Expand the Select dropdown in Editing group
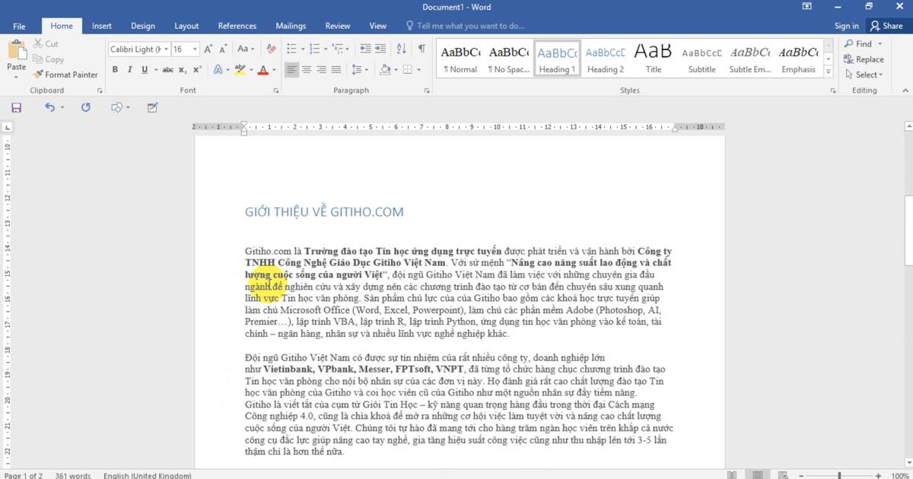This screenshot has height=479, width=913. click(x=869, y=75)
